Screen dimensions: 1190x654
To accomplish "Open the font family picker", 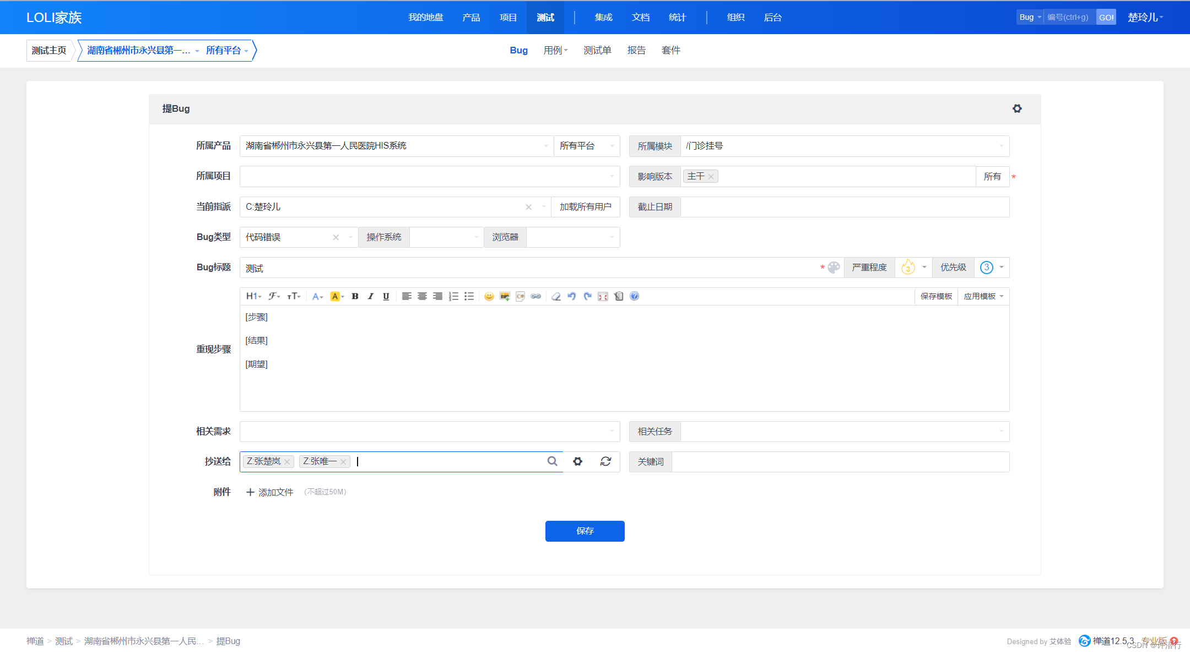I will tap(274, 296).
